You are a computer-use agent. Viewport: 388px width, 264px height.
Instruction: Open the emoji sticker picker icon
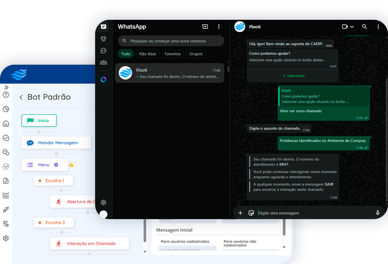click(251, 213)
